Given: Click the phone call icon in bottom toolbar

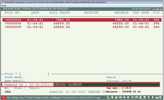Looking at the screenshot, I should point(108,97).
